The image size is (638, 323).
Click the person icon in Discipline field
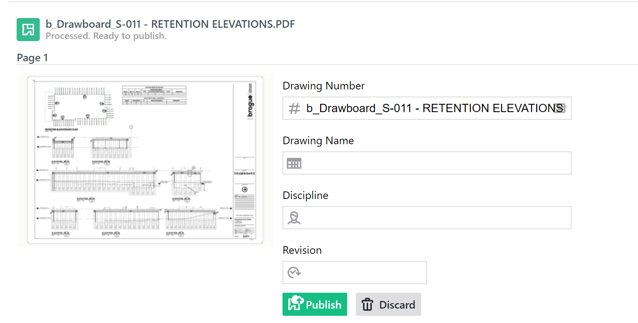coord(294,218)
